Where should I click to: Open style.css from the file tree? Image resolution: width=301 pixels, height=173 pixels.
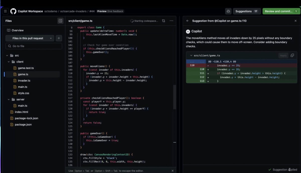[24, 93]
